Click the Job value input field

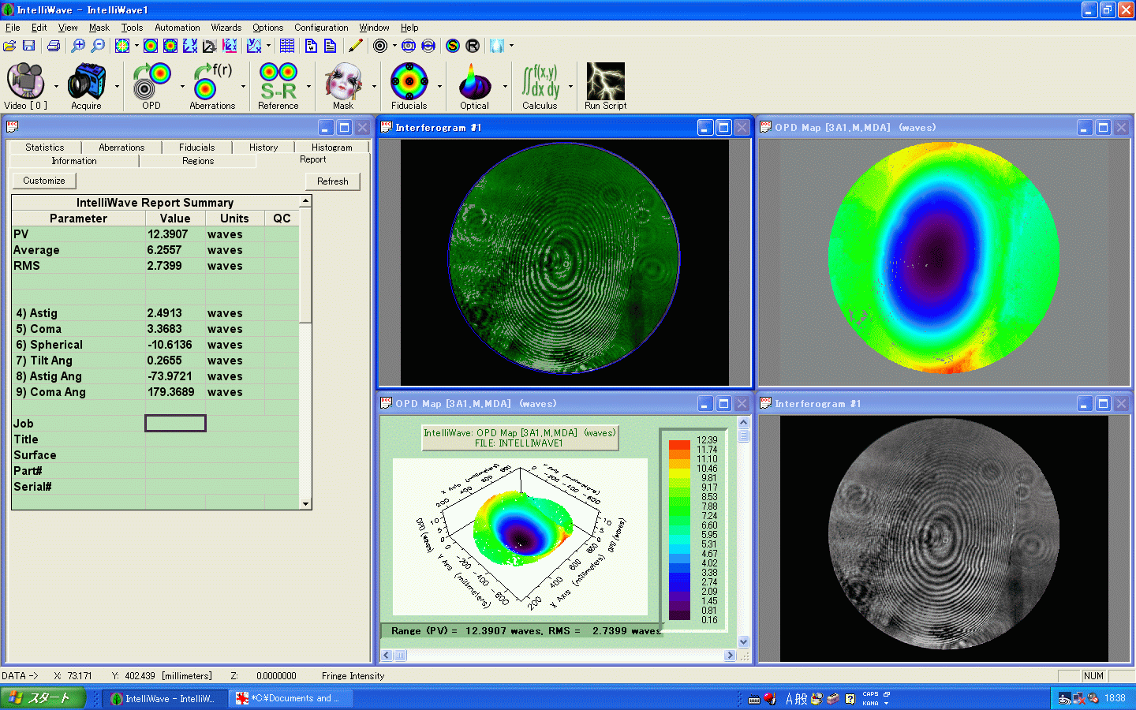coord(175,424)
